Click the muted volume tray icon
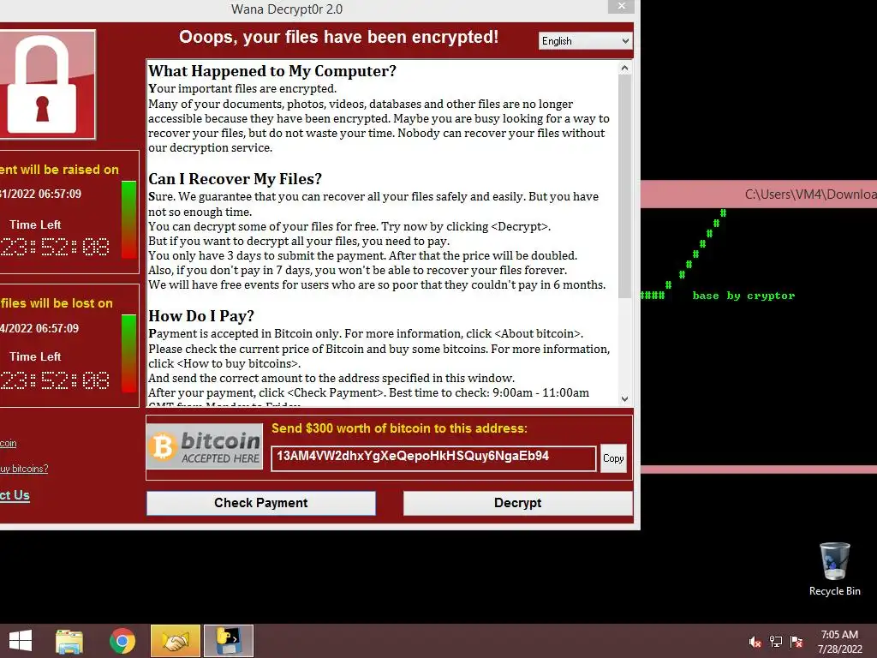This screenshot has height=658, width=877. [x=755, y=642]
